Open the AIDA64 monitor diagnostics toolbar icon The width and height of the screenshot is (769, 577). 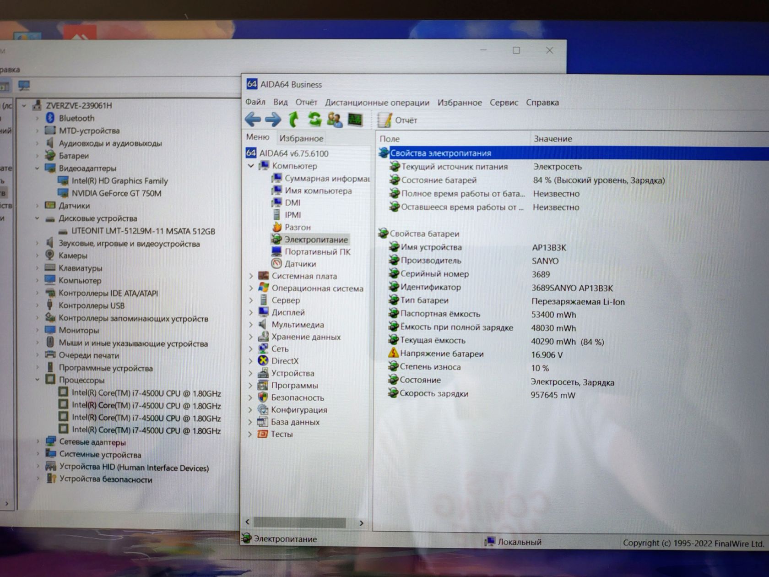tap(355, 120)
